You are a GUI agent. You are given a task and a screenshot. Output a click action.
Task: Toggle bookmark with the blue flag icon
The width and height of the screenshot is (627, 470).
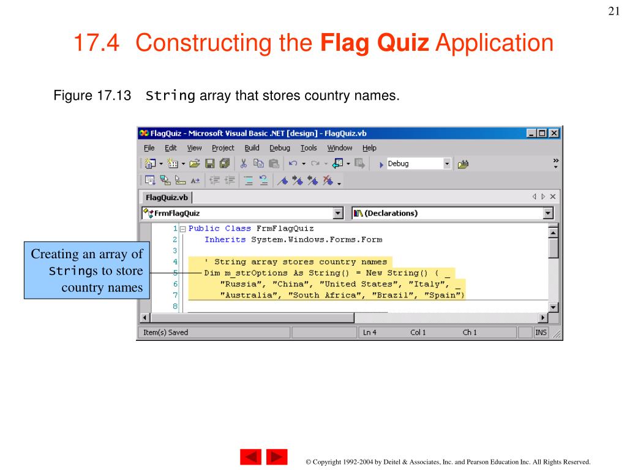(x=283, y=181)
